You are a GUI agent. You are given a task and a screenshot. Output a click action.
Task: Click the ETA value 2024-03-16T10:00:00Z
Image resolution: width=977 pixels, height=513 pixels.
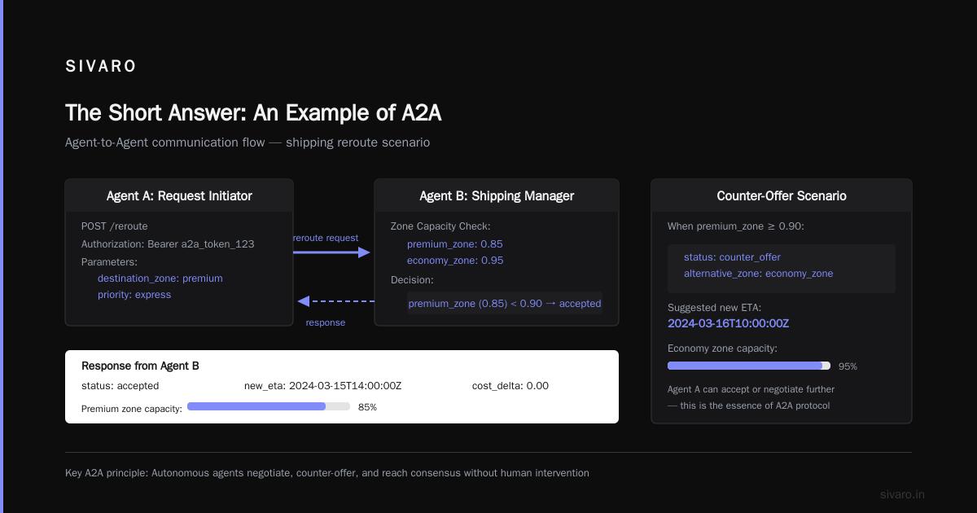coord(729,323)
